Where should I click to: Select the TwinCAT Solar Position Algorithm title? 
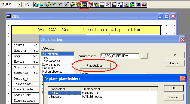(x=86, y=30)
